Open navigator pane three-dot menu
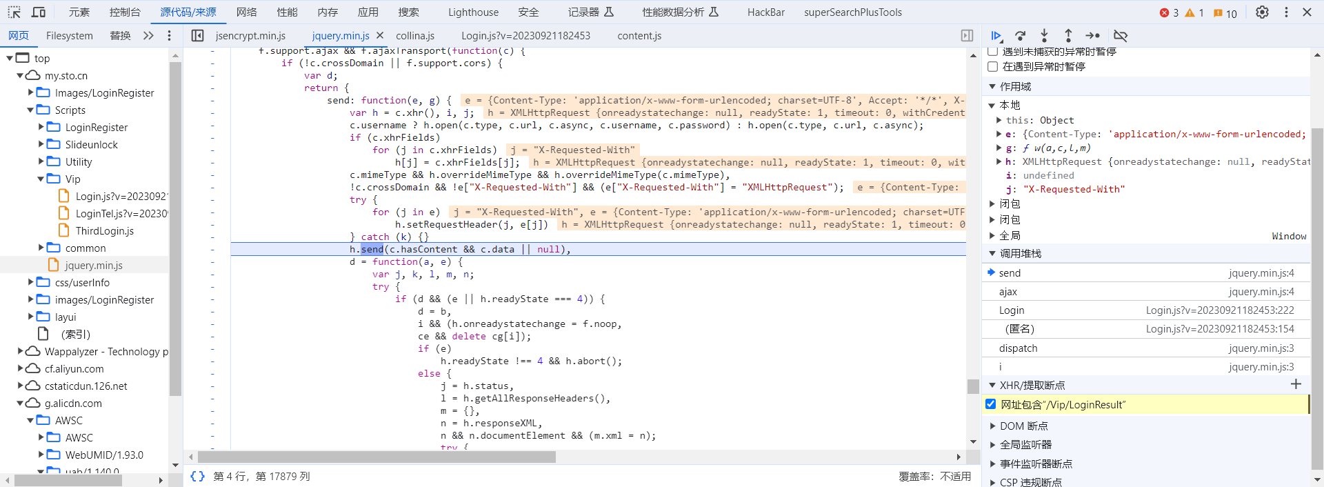This screenshot has height=487, width=1324. 169,35
